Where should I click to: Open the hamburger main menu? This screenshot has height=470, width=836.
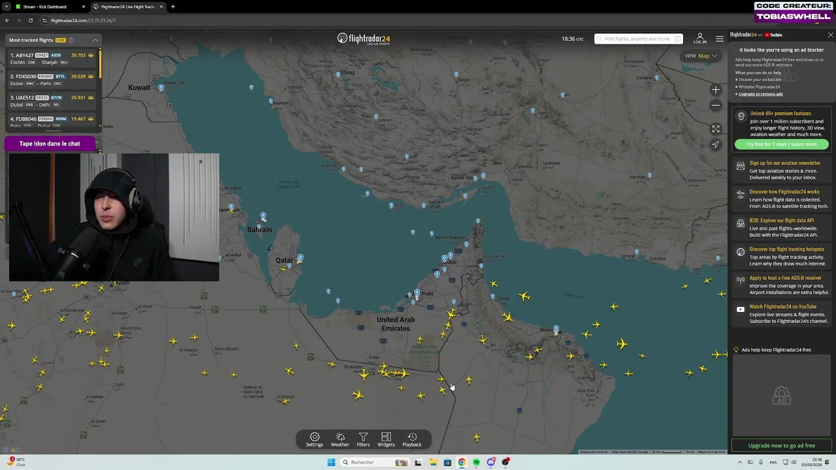719,39
